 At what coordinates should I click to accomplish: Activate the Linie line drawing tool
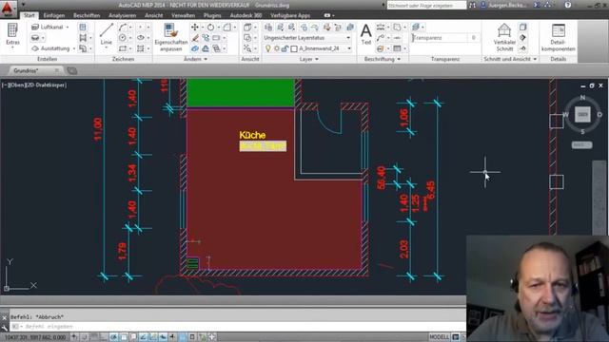(x=106, y=34)
